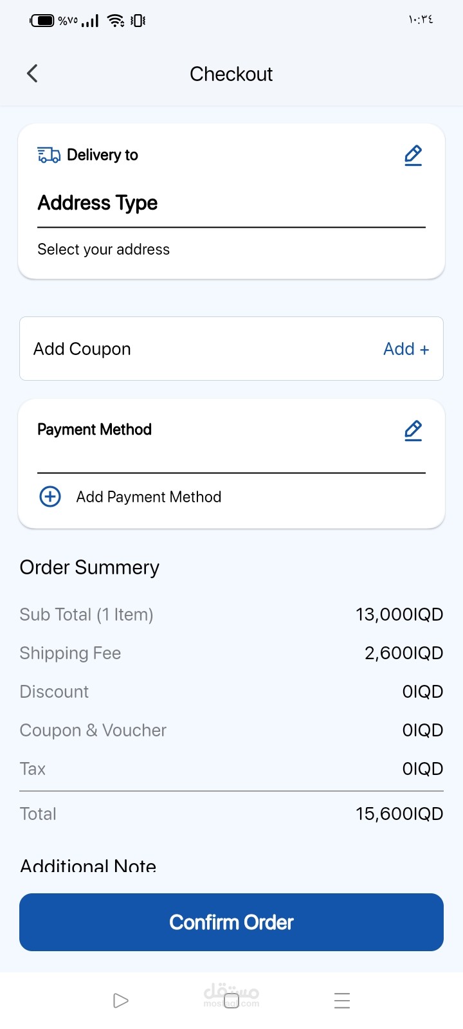Screen dimensions: 463x1029
Task: Select the Add Payment Method option
Action: pos(149,497)
